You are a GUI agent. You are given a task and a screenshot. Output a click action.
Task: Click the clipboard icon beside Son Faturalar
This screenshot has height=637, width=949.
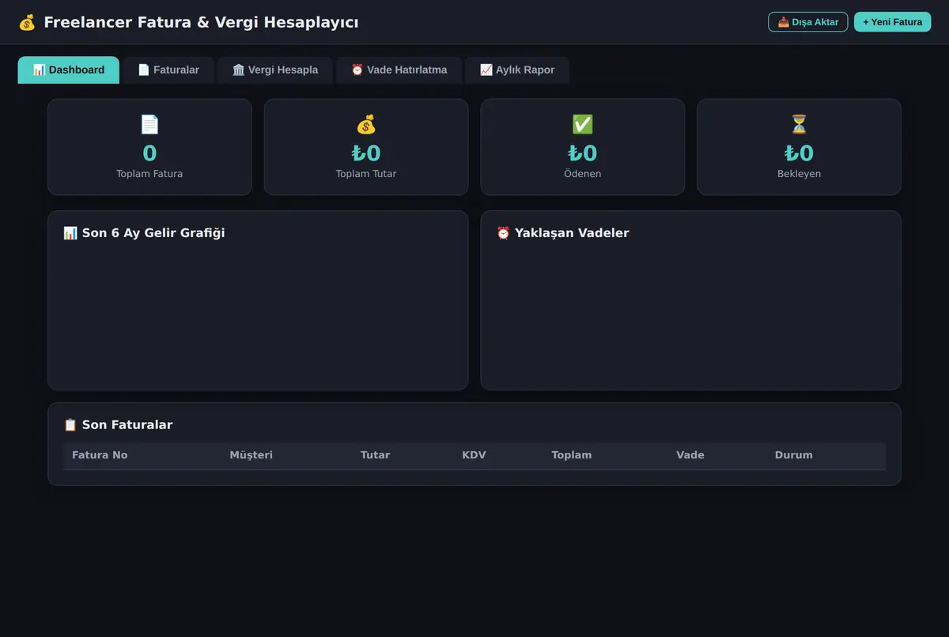point(70,425)
